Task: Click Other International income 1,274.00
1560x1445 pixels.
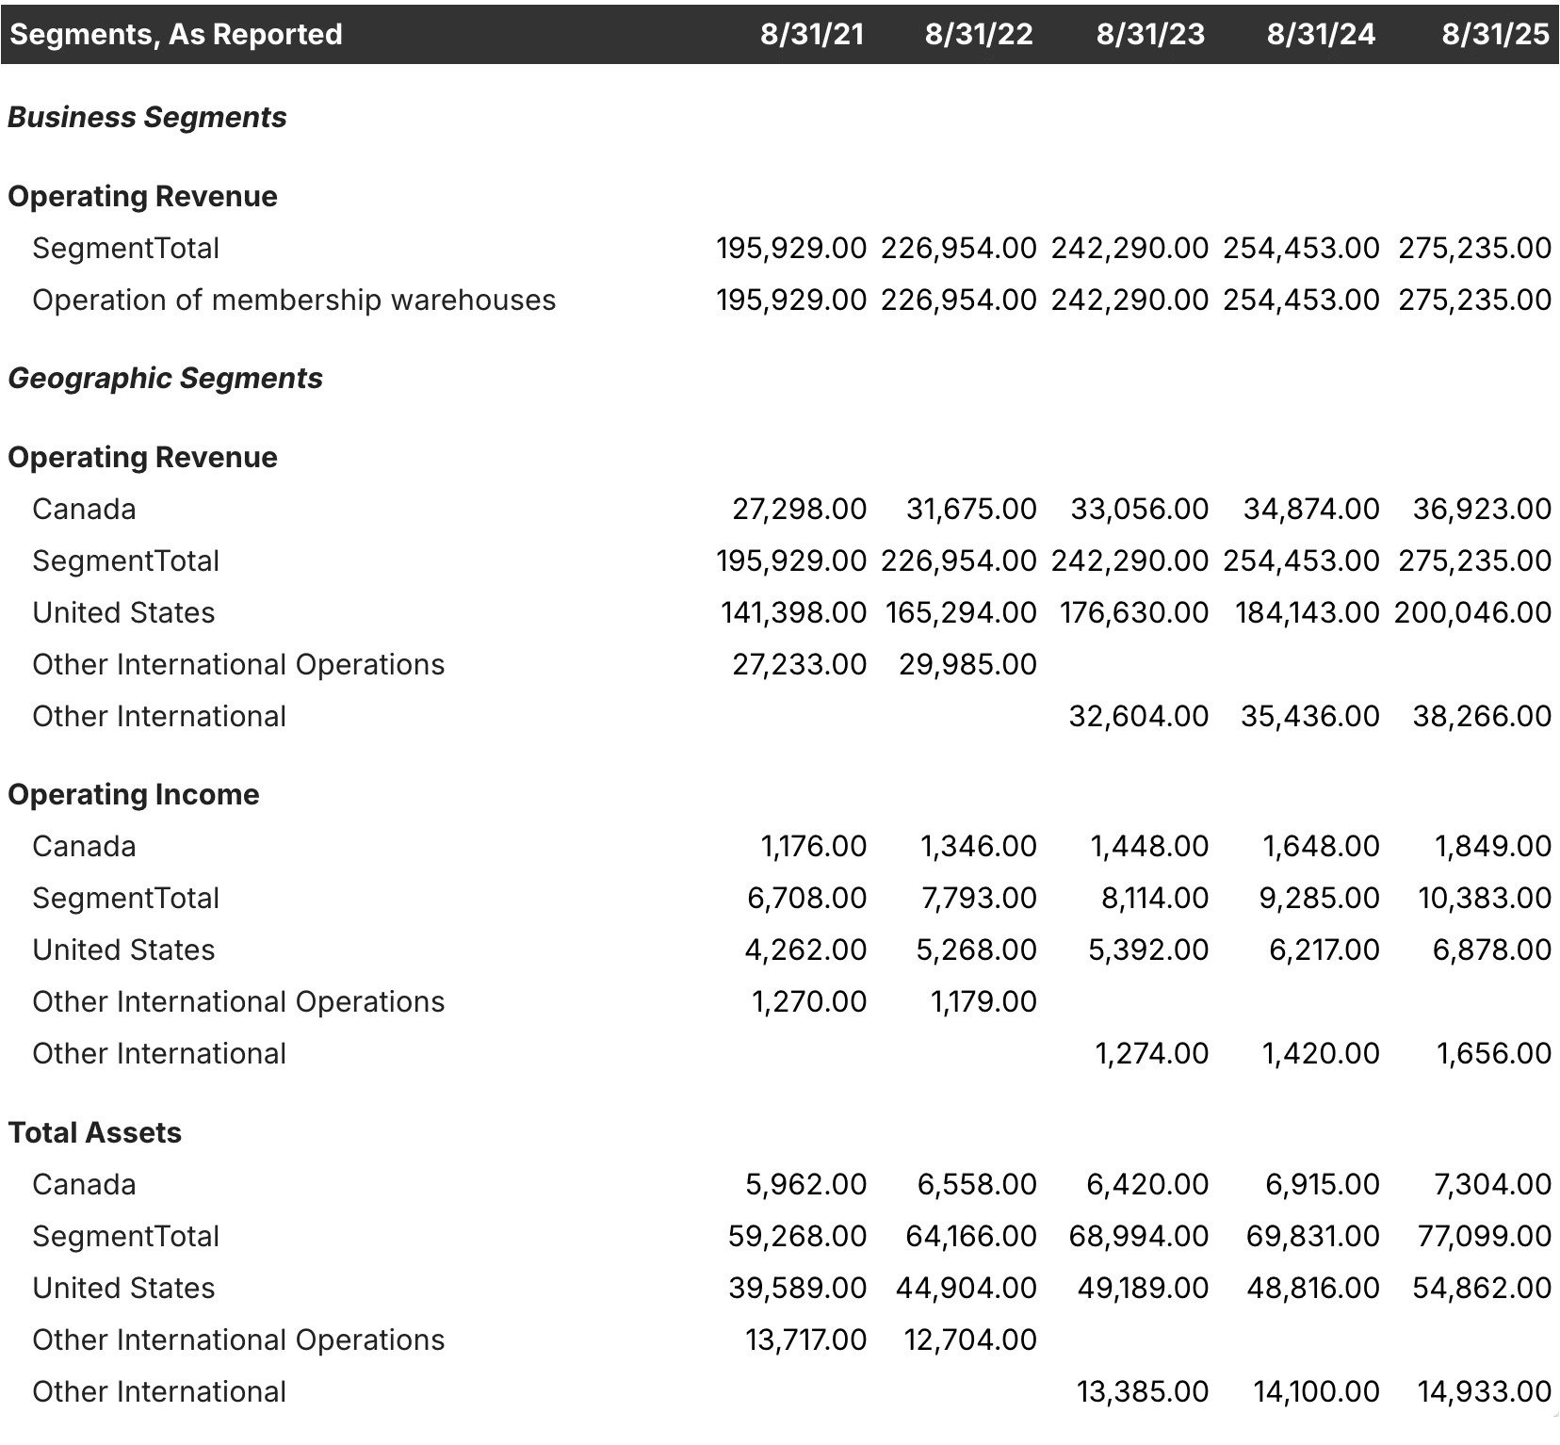Action: [1152, 1054]
